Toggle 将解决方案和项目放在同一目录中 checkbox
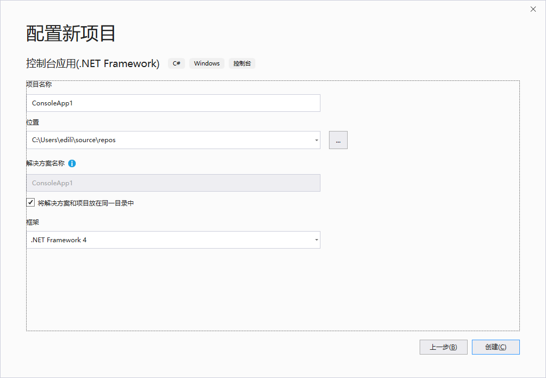The height and width of the screenshot is (378, 546). [x=30, y=202]
